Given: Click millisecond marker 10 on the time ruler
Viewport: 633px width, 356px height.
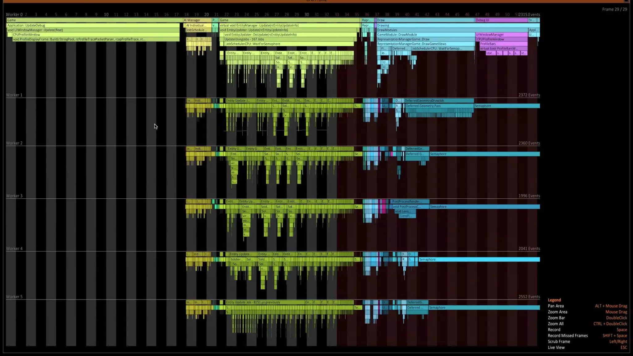Looking at the screenshot, I should click(106, 15).
